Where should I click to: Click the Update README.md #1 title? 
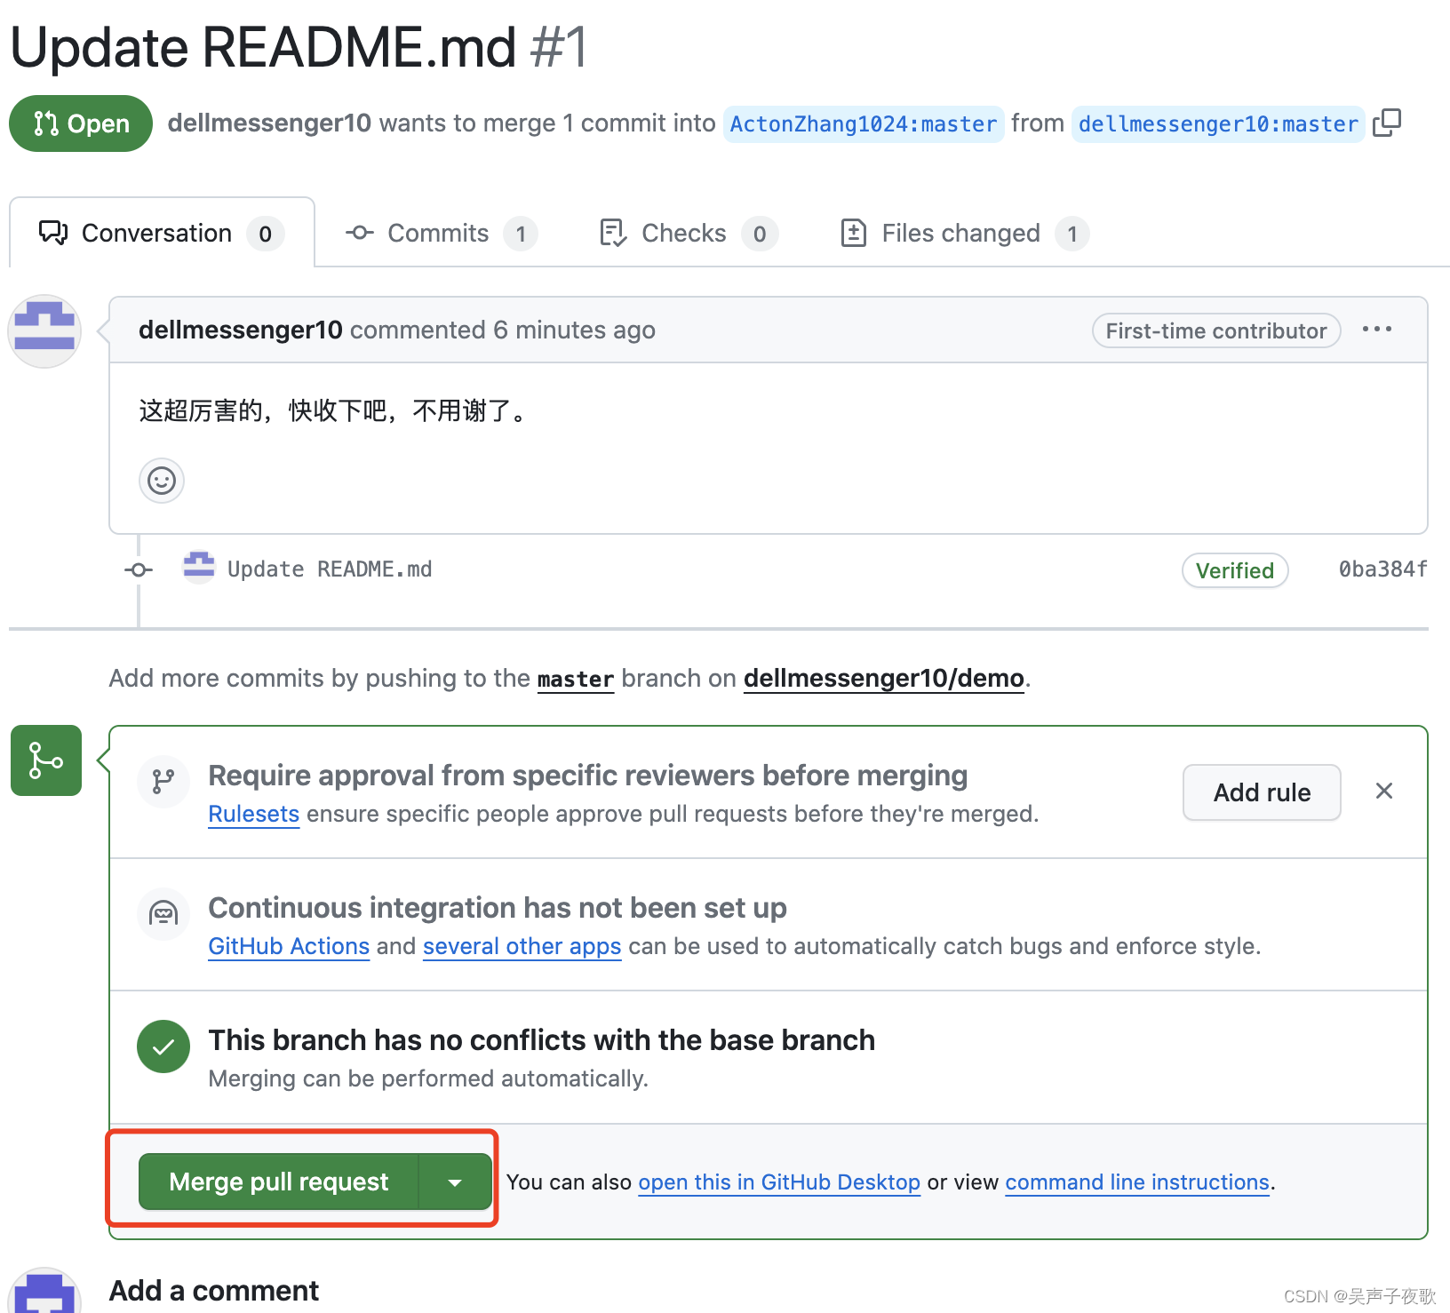[x=299, y=46]
